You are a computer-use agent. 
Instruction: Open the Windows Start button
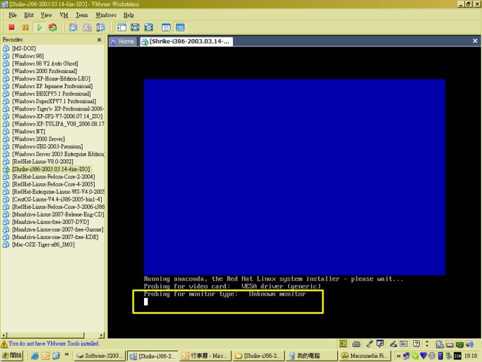click(x=12, y=355)
